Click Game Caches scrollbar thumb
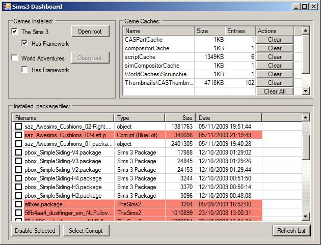 [305, 54]
